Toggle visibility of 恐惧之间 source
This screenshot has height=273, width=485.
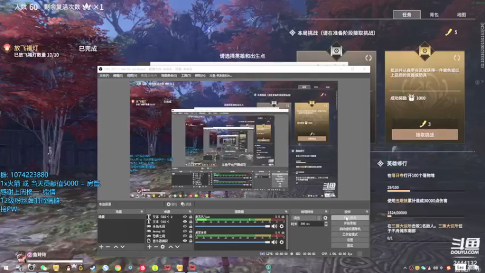[185, 236]
